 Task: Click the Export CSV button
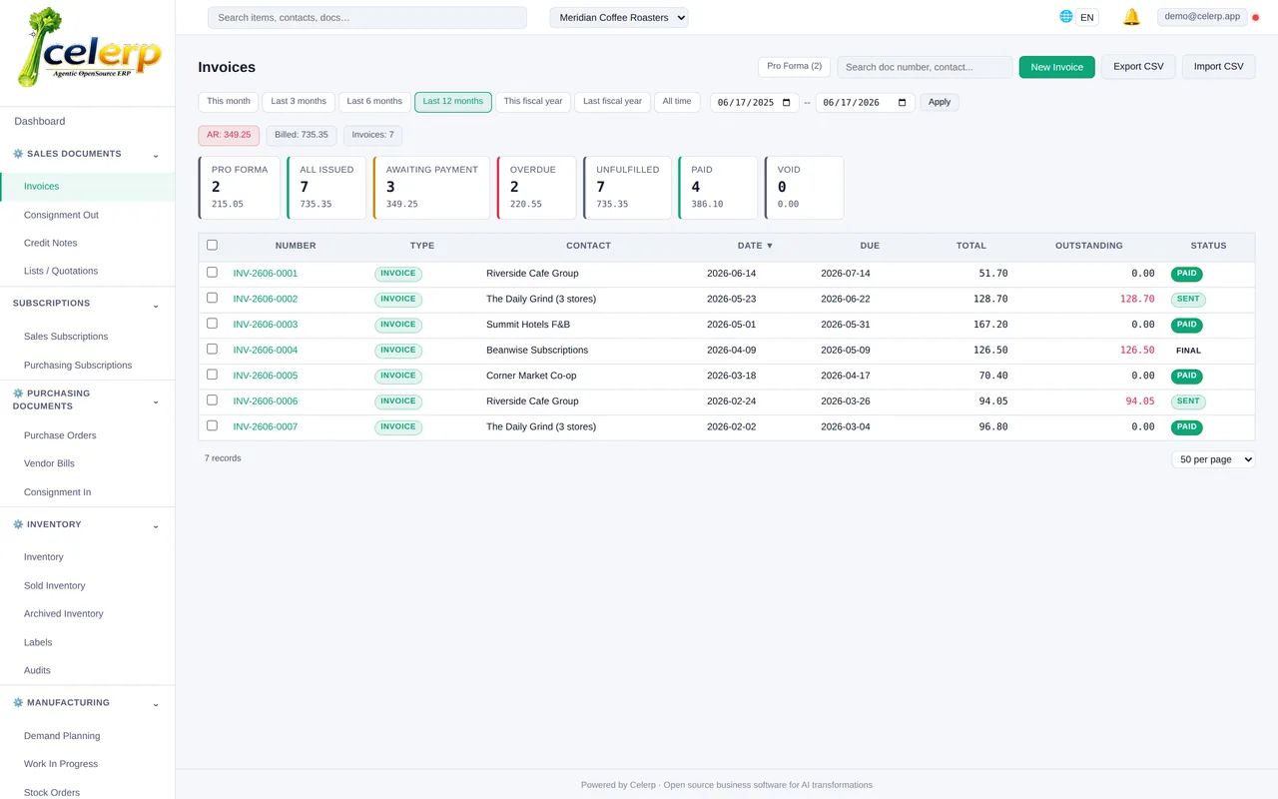pos(1138,67)
